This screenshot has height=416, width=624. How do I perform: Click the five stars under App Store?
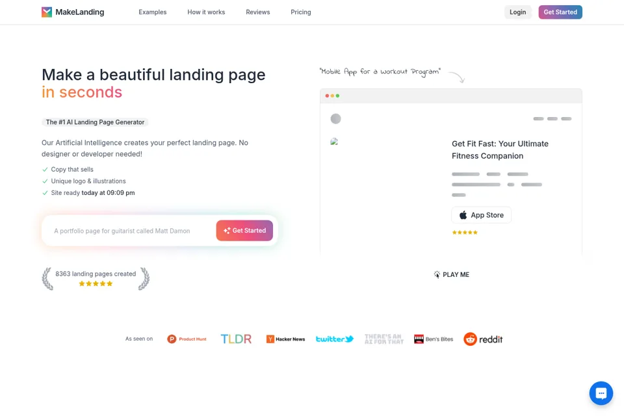[x=464, y=233]
